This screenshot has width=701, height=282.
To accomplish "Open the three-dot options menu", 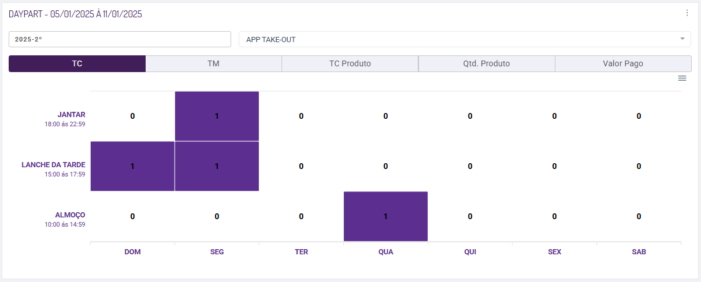I will pos(687,13).
